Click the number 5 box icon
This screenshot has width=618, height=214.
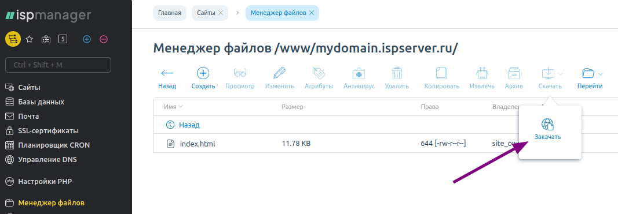click(x=63, y=39)
